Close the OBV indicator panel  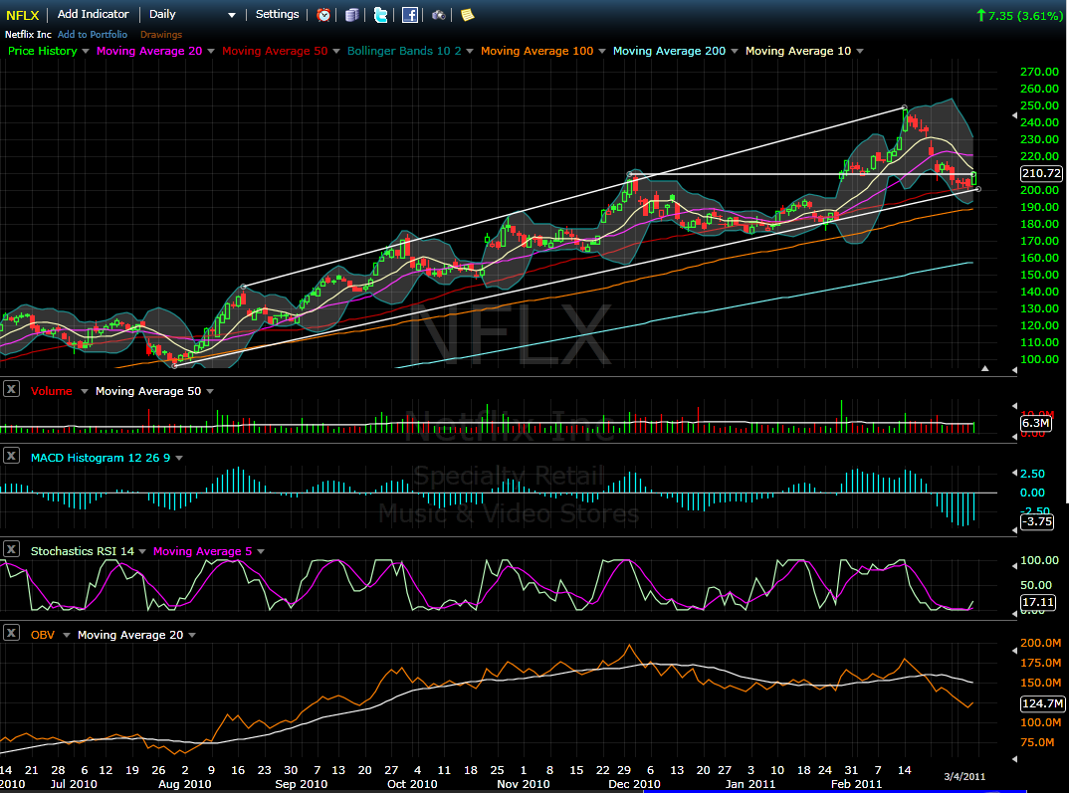(11, 633)
